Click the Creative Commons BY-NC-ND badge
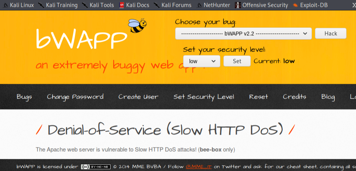The image size is (356, 171). (x=96, y=167)
